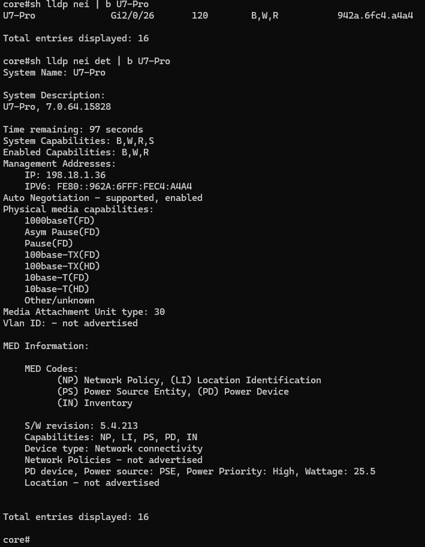Click the MAC address 942a.6fc4.a4a4
Image resolution: width=425 pixels, height=547 pixels.
(375, 16)
